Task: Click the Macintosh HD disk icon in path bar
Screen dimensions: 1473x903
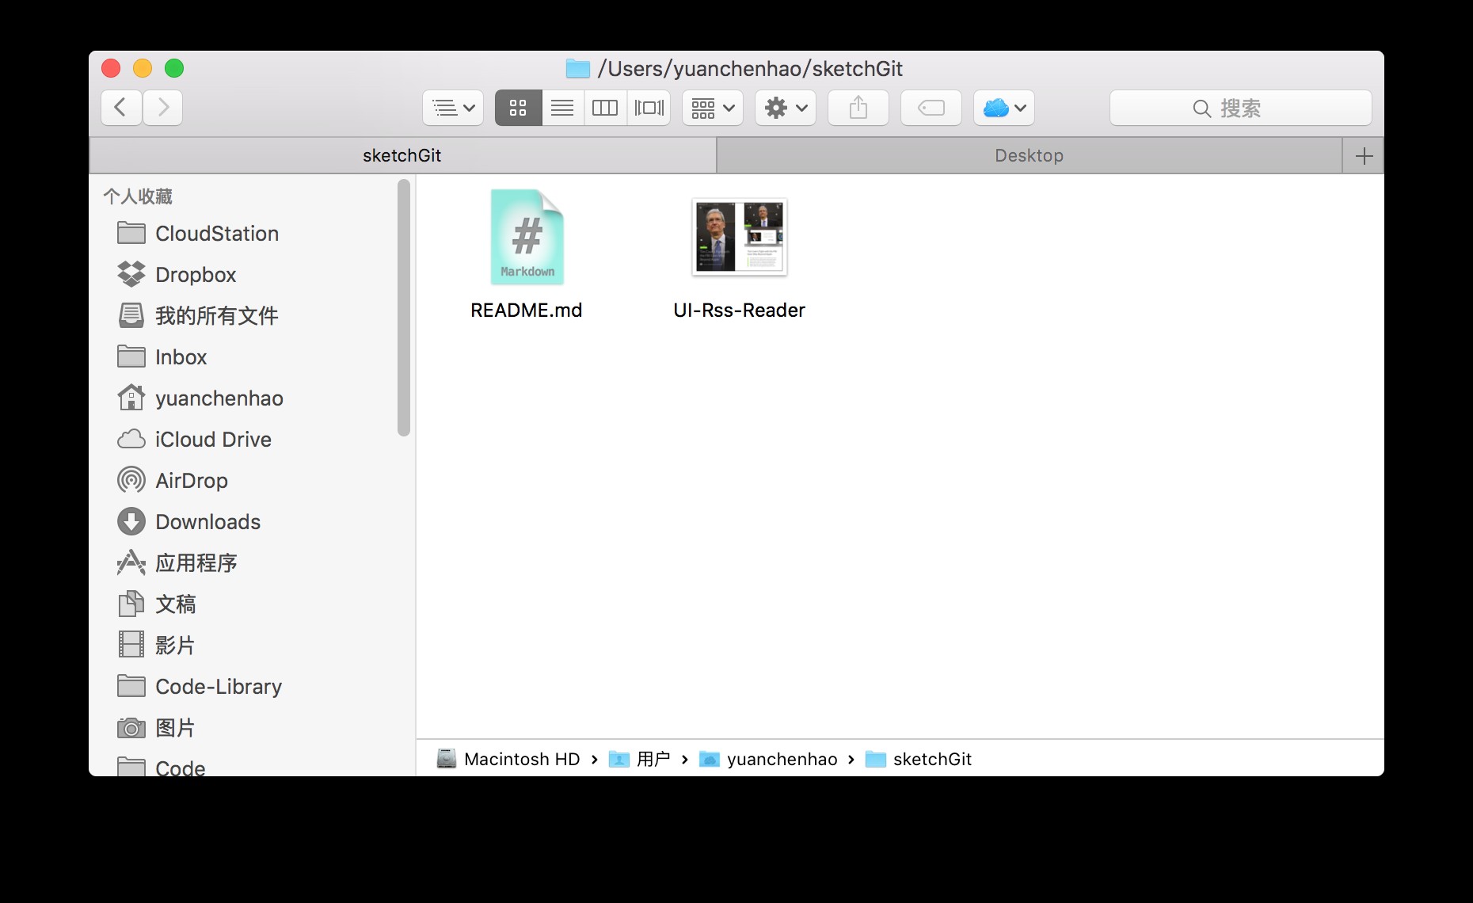Action: coord(447,759)
